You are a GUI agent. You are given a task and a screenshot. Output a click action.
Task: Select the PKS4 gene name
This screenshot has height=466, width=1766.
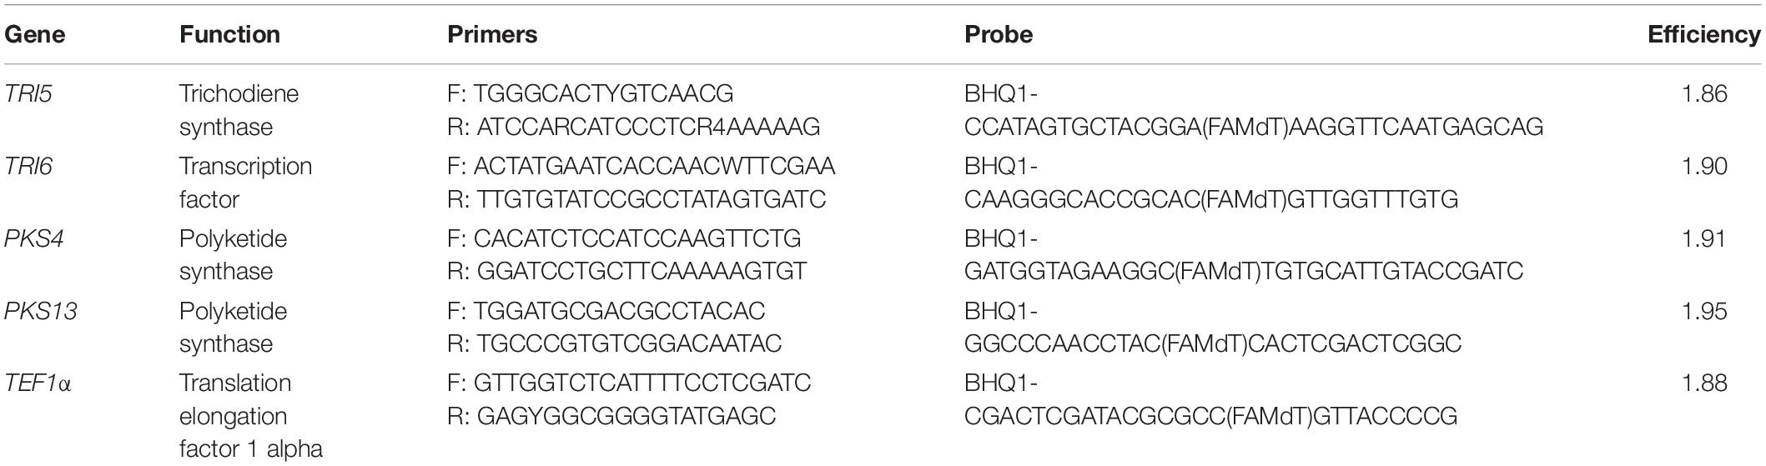point(34,238)
